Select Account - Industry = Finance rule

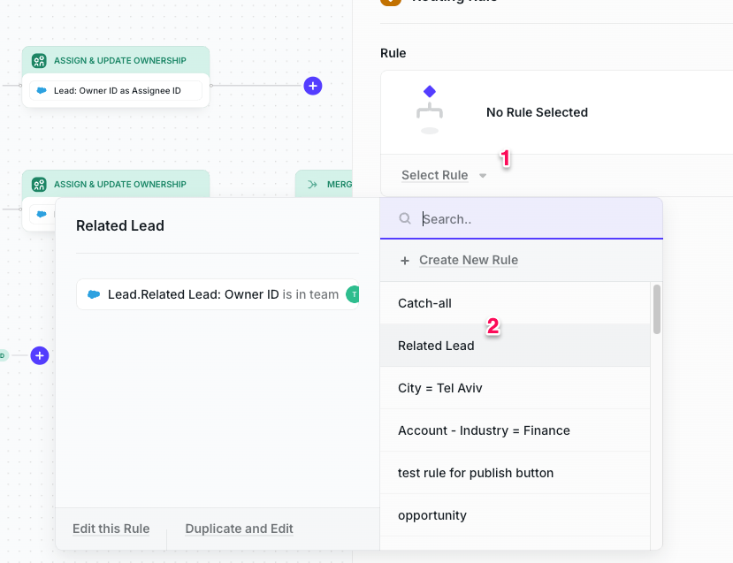[515, 430]
